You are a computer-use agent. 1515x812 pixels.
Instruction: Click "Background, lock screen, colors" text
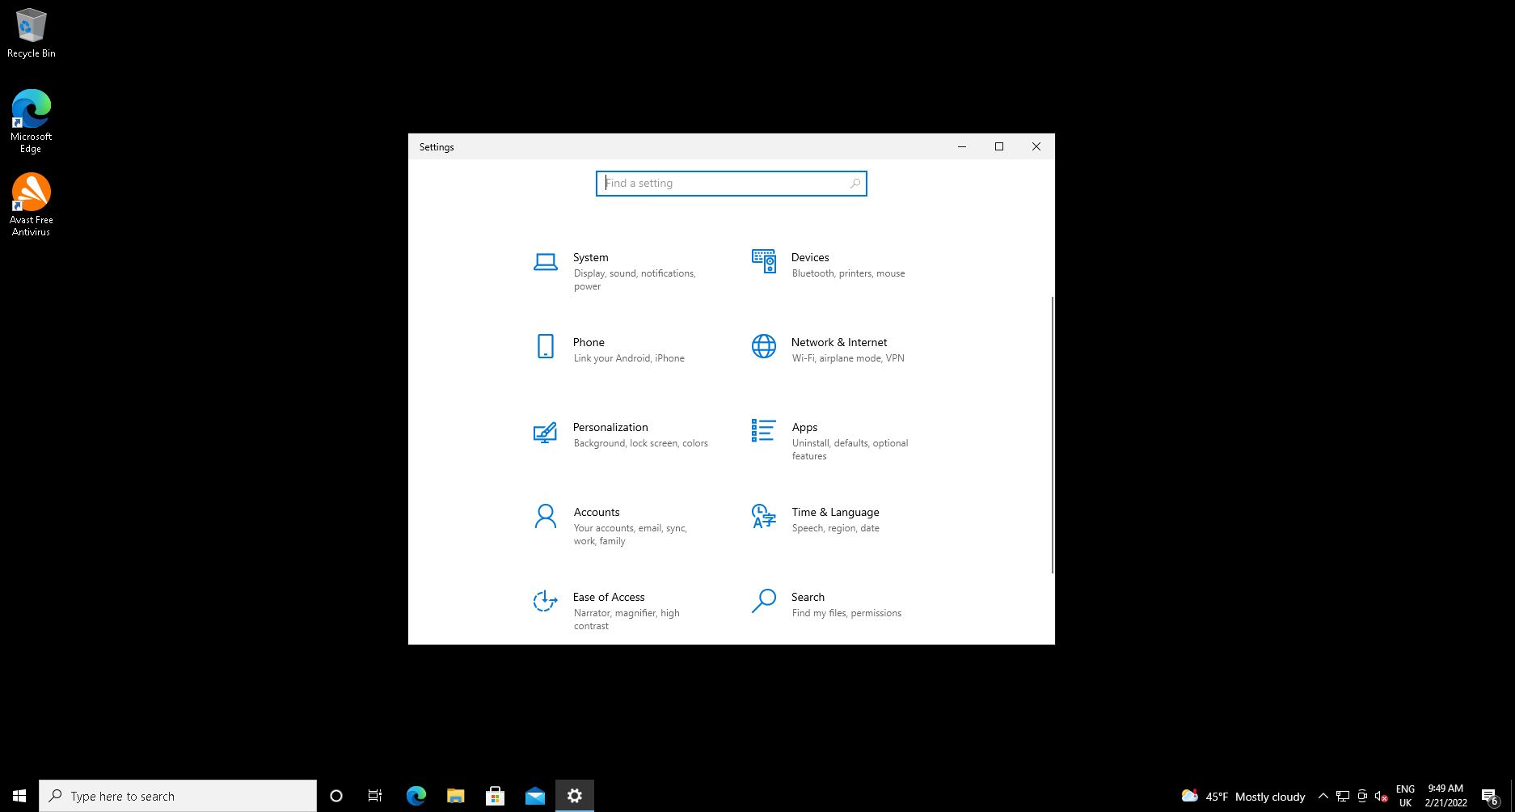641,443
